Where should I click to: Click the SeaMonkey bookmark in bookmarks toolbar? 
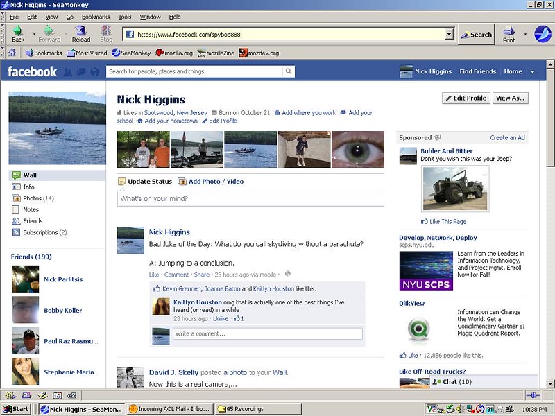(131, 53)
